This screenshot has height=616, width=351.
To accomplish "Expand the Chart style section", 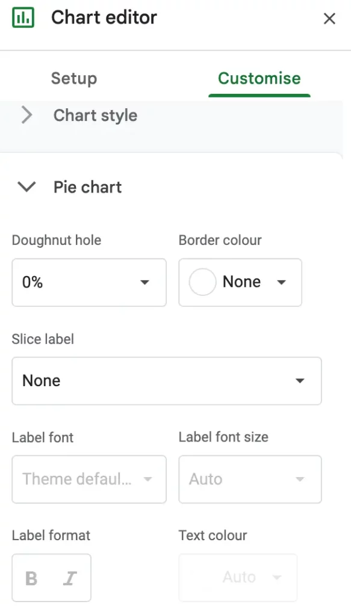I will [26, 115].
